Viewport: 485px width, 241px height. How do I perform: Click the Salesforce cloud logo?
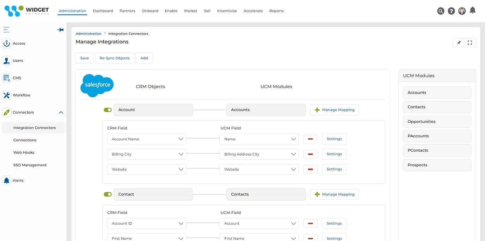pos(97,85)
